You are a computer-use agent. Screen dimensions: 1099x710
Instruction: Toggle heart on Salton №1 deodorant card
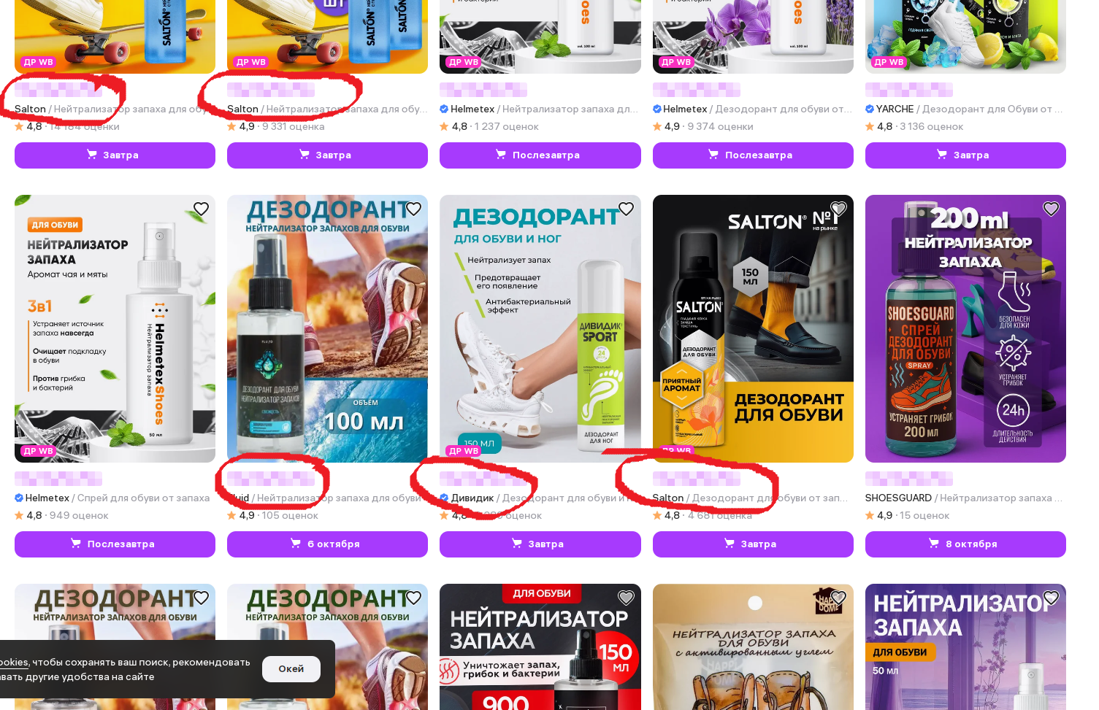tap(838, 209)
